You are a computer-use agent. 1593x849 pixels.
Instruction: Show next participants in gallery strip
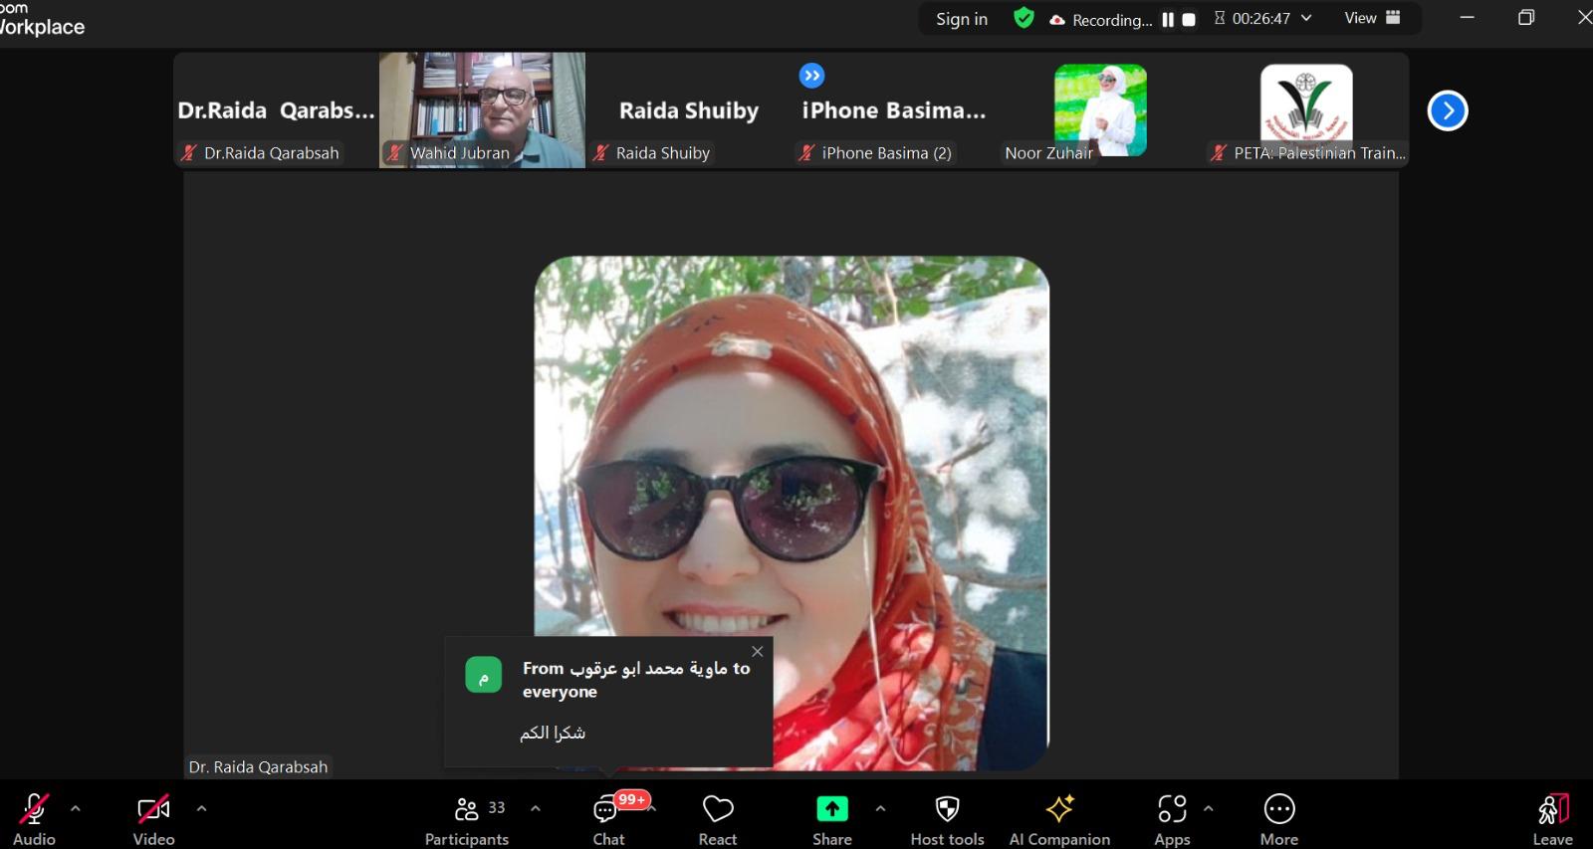pos(1448,110)
